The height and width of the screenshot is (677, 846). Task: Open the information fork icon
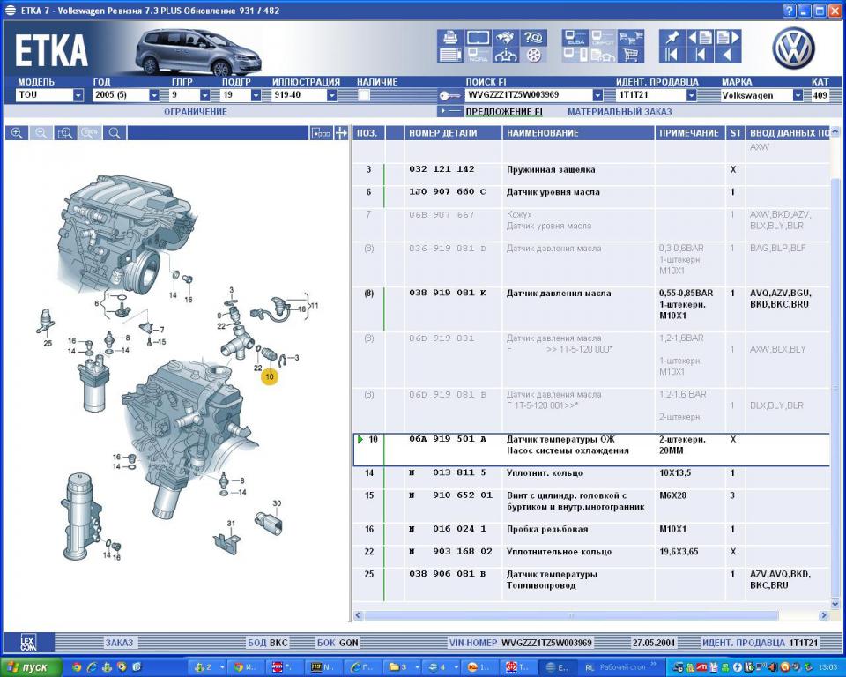tap(506, 55)
